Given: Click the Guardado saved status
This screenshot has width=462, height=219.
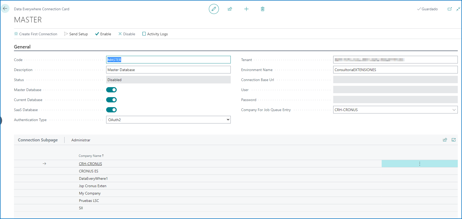Looking at the screenshot, I should pos(427,9).
